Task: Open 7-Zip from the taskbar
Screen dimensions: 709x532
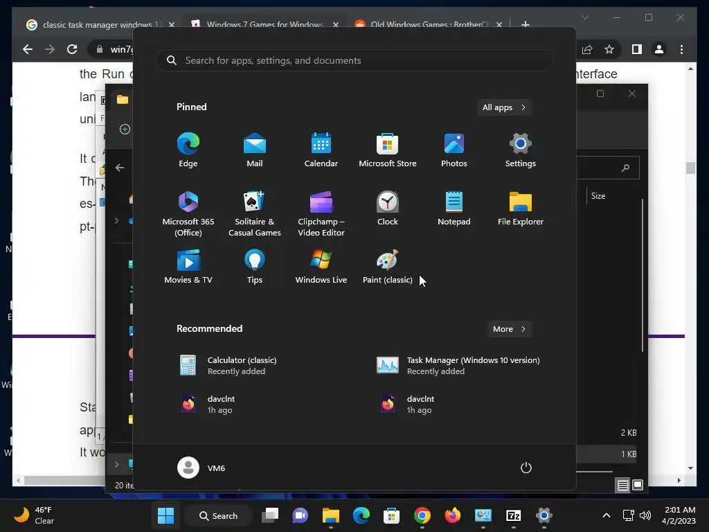Action: tap(513, 515)
